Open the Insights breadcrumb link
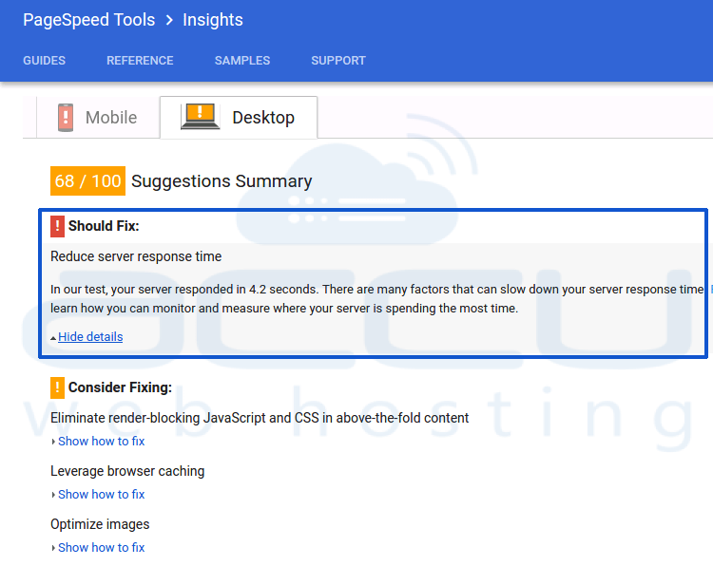This screenshot has width=713, height=566. point(213,20)
